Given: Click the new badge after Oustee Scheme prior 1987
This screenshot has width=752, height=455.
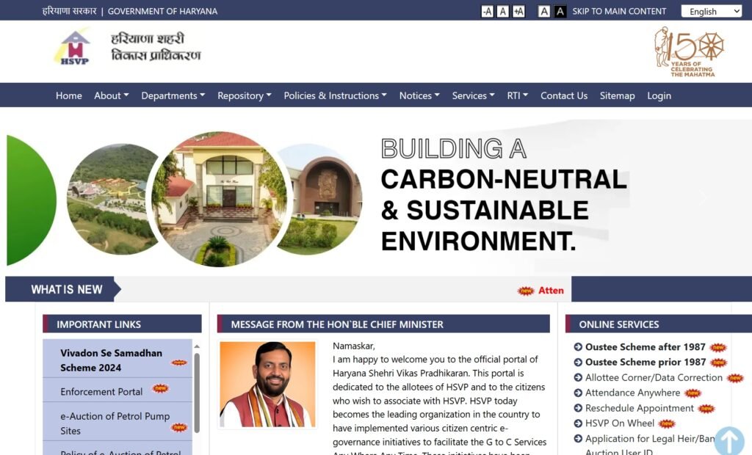Looking at the screenshot, I should [718, 363].
